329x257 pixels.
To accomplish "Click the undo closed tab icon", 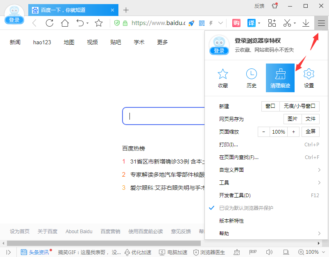I will [80, 23].
